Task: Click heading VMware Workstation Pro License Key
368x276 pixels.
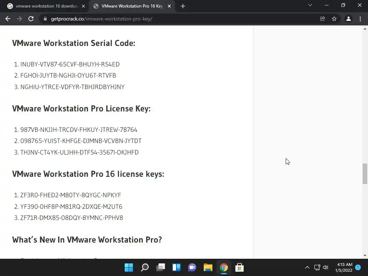Action: (82, 109)
